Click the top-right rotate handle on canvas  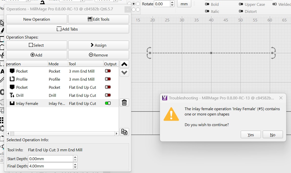click(273, 49)
